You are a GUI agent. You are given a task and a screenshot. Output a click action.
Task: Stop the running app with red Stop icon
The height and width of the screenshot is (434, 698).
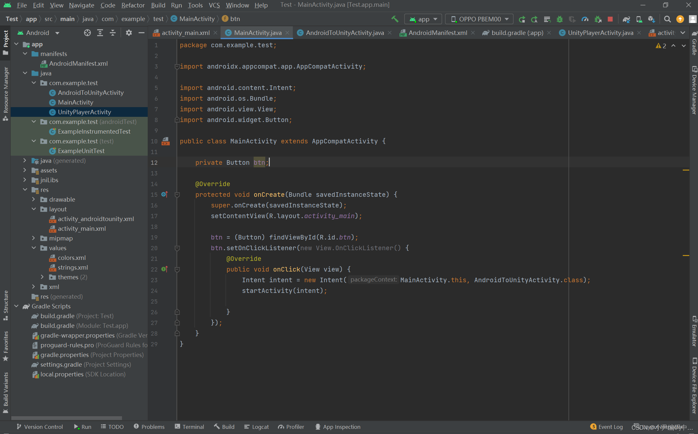point(610,19)
